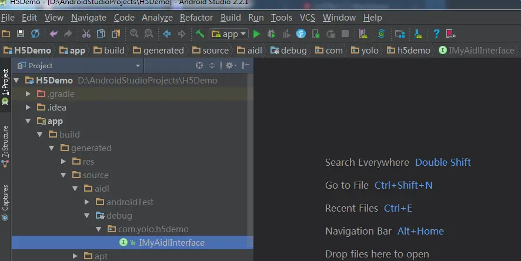Open the Captures side tab
The width and height of the screenshot is (521, 261).
tap(5, 203)
